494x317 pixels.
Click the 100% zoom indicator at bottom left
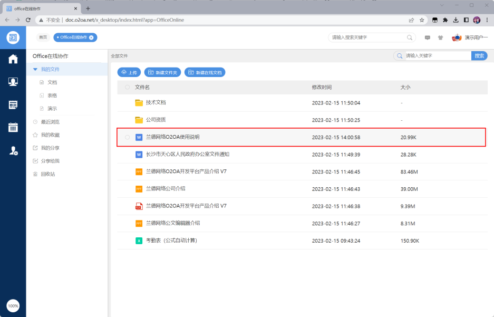[x=13, y=305]
